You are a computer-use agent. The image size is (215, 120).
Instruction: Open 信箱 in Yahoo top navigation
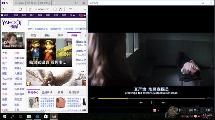point(16,15)
